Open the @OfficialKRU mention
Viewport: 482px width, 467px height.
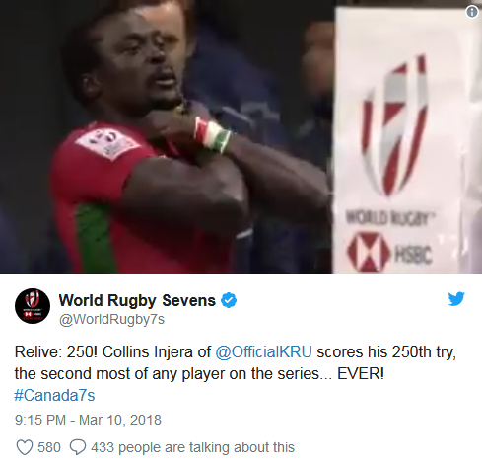[x=263, y=352]
